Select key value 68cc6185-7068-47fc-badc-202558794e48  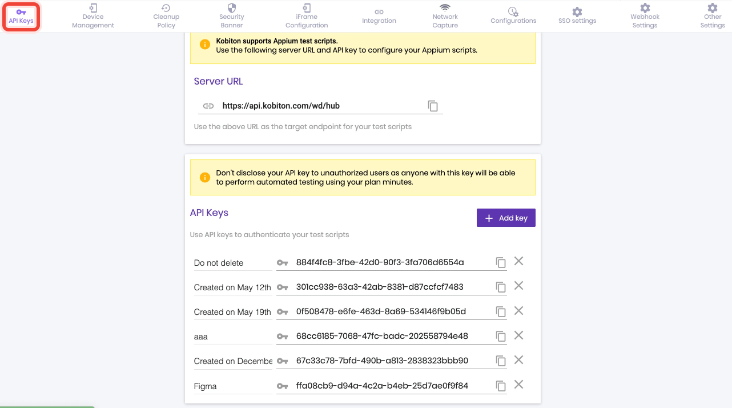pos(382,336)
